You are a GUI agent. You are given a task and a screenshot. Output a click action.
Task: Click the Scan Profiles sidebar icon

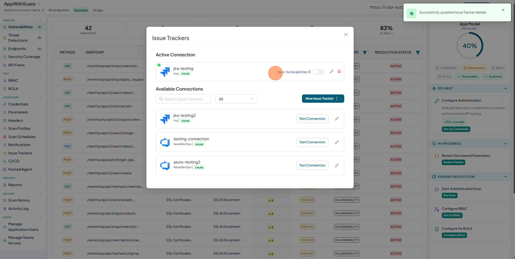coord(5,129)
